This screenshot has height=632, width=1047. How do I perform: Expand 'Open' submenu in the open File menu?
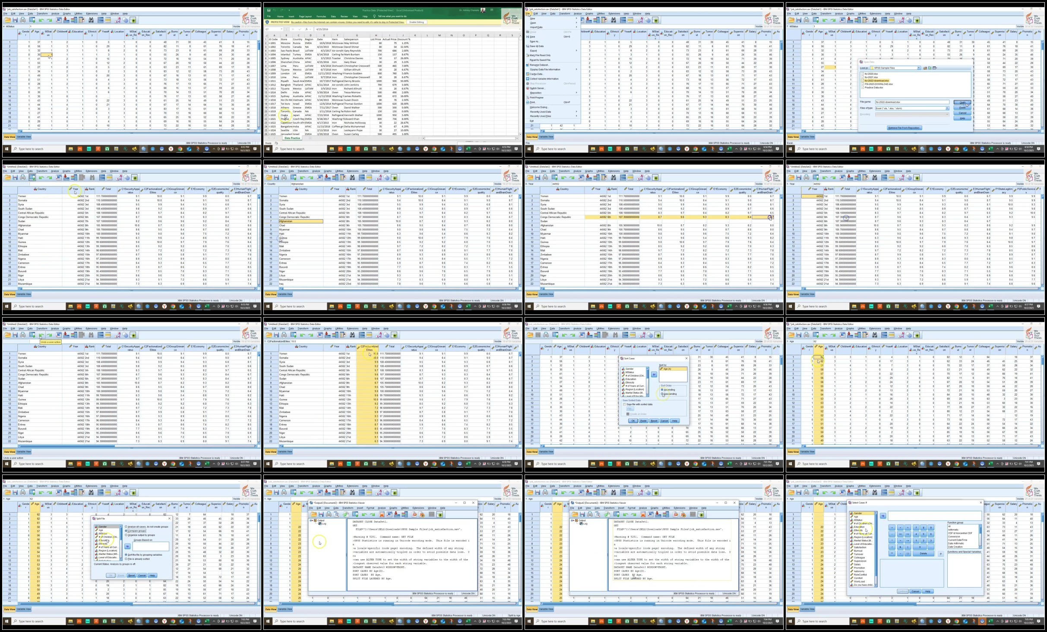[552, 23]
